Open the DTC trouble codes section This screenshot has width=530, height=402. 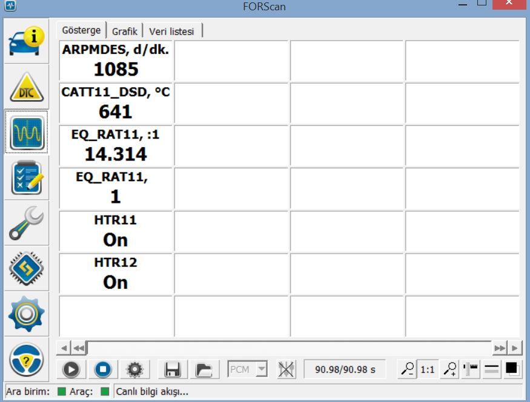[x=27, y=87]
